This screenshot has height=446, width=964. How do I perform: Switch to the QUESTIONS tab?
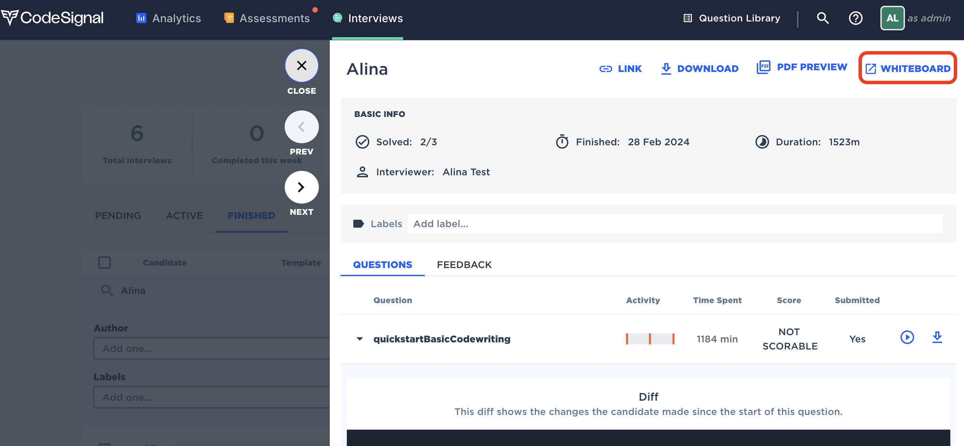point(382,265)
